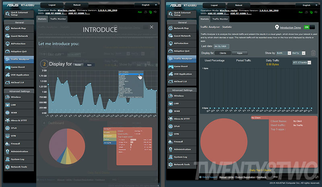Switch to Traffic Monitor tab in the left screenshot
This screenshot has width=322, height=187.
click(58, 19)
